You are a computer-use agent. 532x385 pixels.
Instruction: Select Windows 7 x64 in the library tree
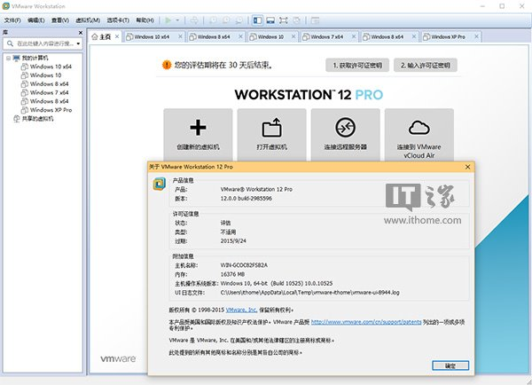coord(49,92)
